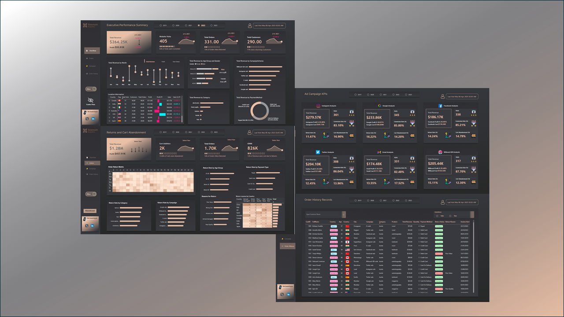The image size is (564, 317).
Task: Open dropdown arrow beside Input Customer Name
Action: coord(344,214)
